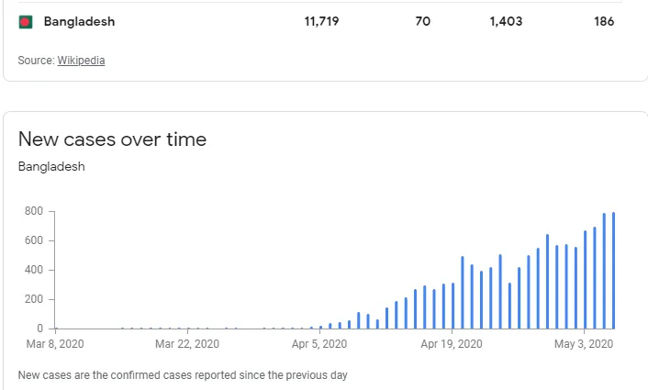
Task: Click the New cases over time heading
Action: click(112, 139)
